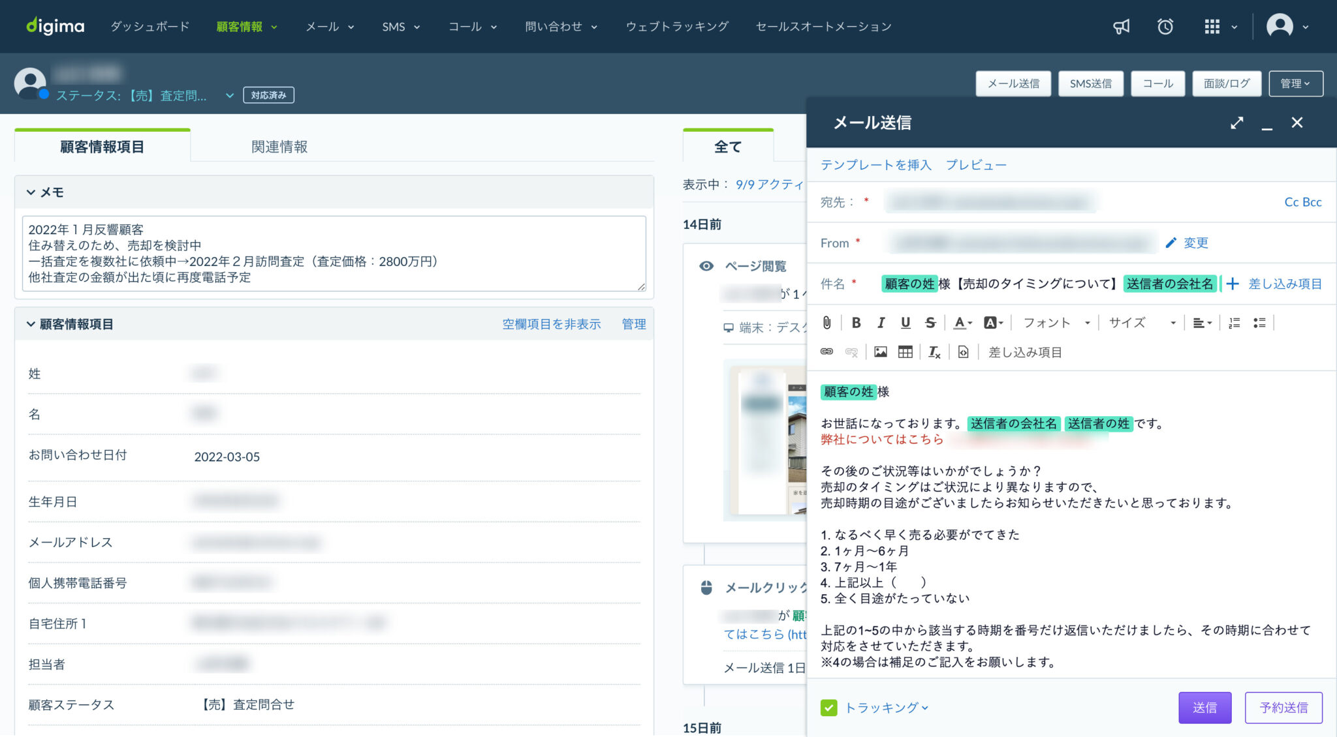This screenshot has height=737, width=1337.
Task: Open the announcements megaphone icon
Action: point(1121,27)
